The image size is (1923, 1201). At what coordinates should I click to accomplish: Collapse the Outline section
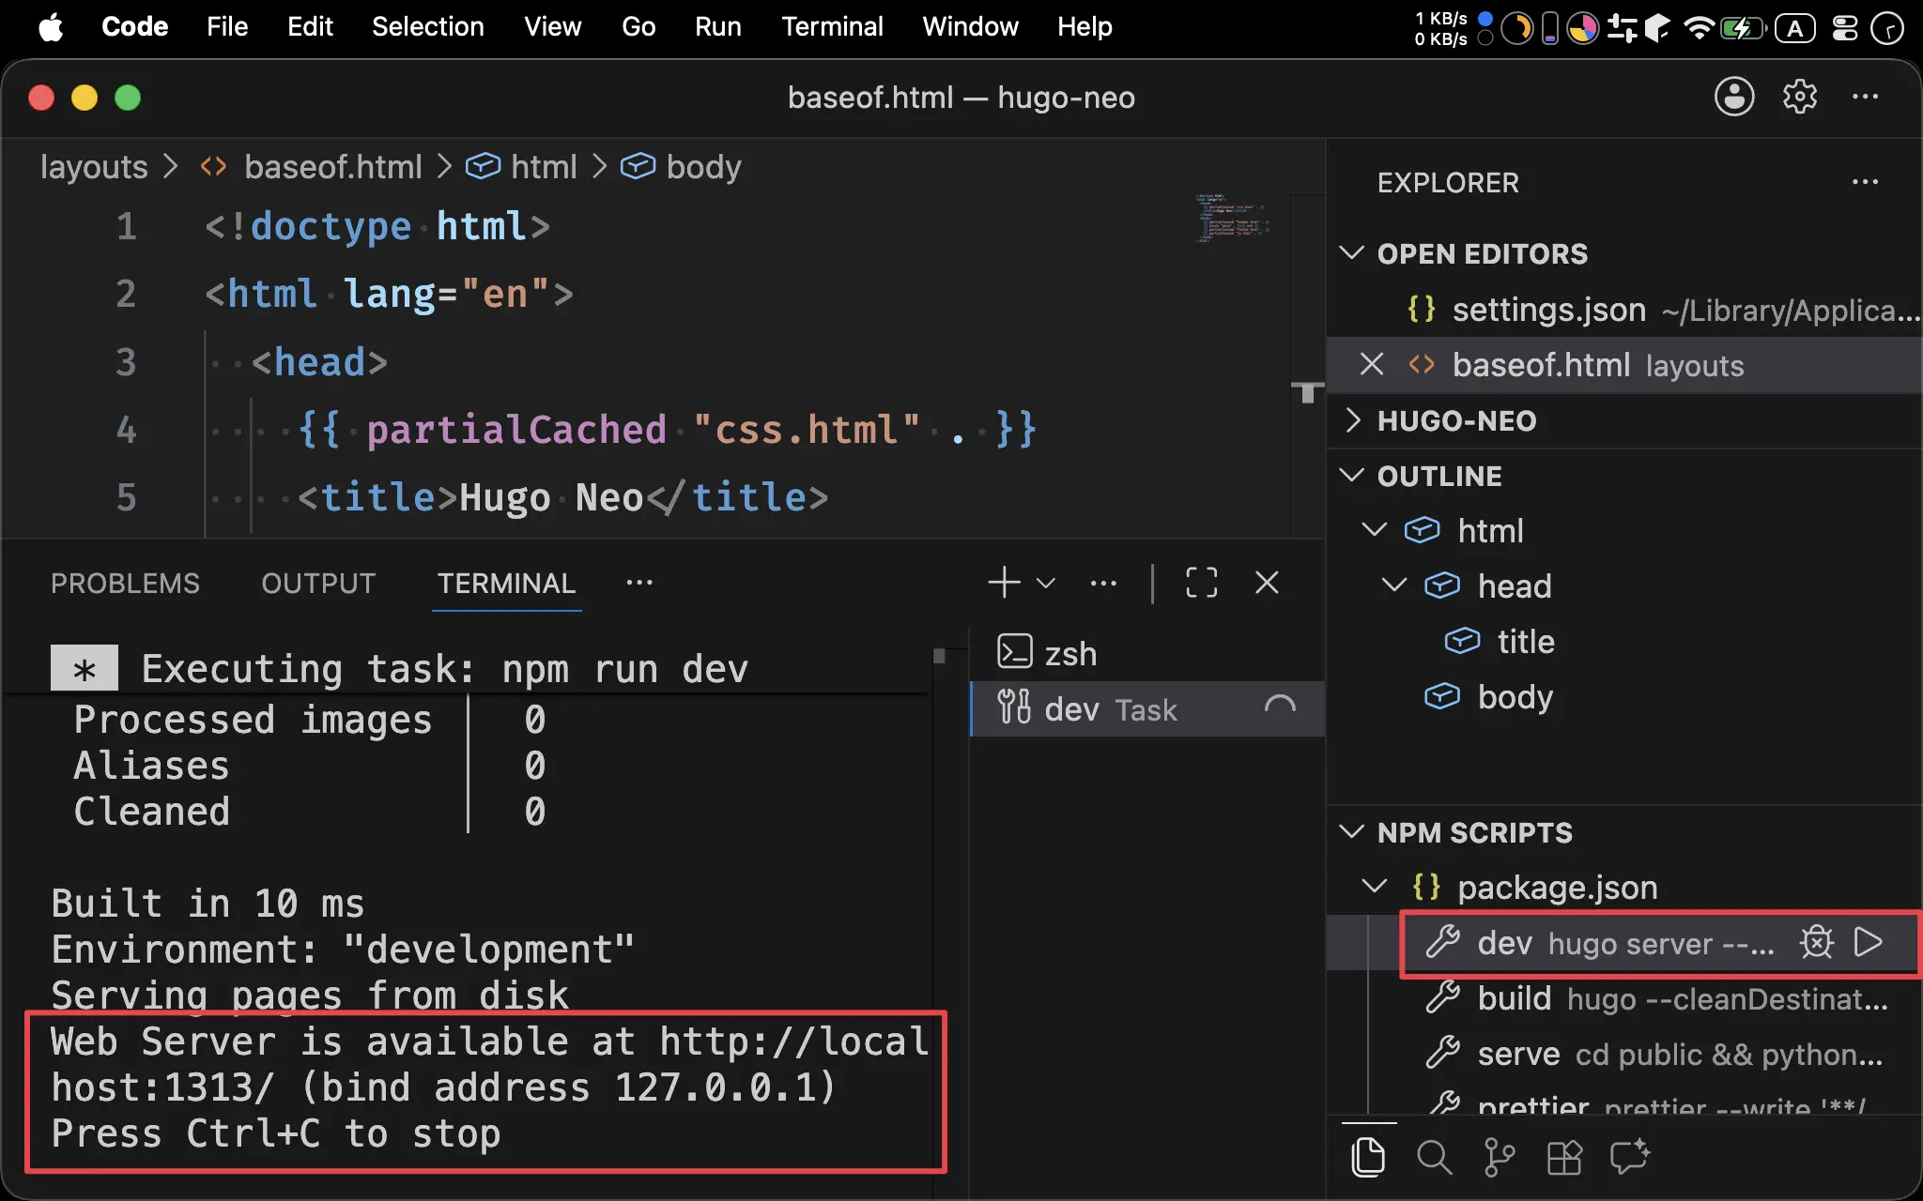tap(1351, 476)
